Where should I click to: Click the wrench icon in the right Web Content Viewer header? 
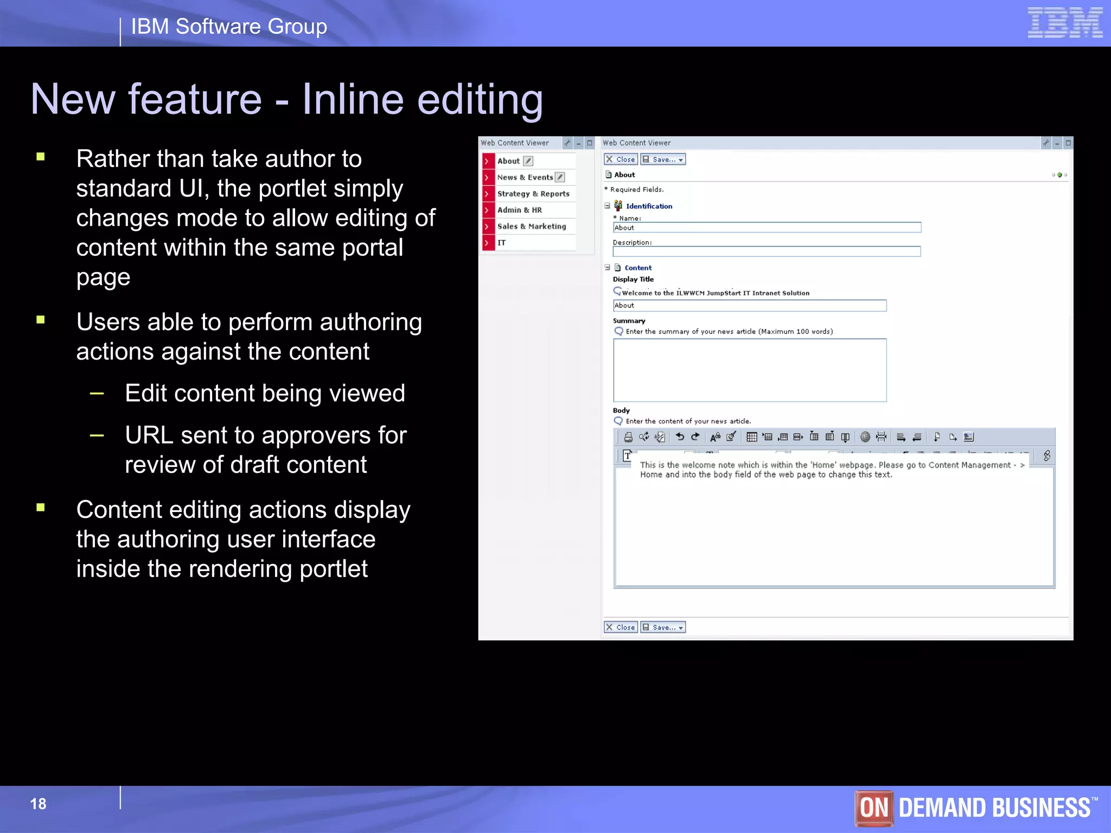pyautogui.click(x=1046, y=143)
